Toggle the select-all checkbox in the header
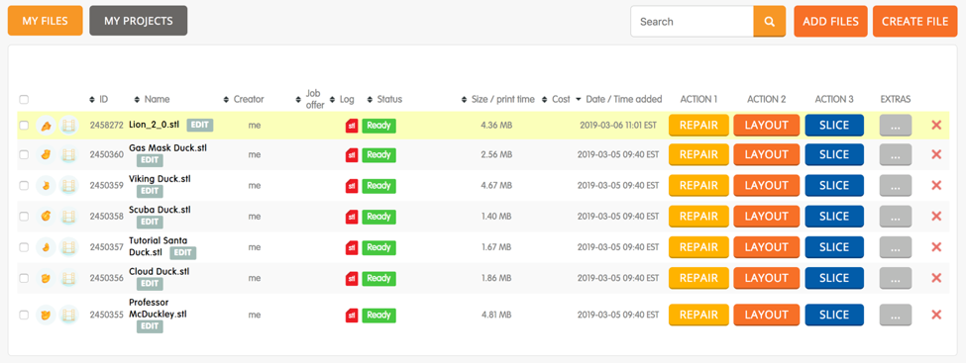This screenshot has width=966, height=363. coord(24,99)
